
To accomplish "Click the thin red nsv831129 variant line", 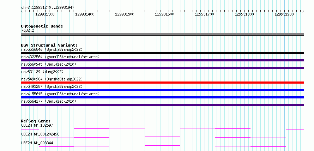I will 162,75.
